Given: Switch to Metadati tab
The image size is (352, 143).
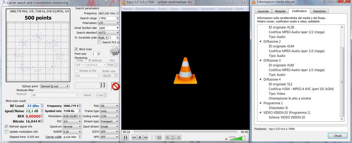Looking at the screenshot, I should (x=280, y=11).
